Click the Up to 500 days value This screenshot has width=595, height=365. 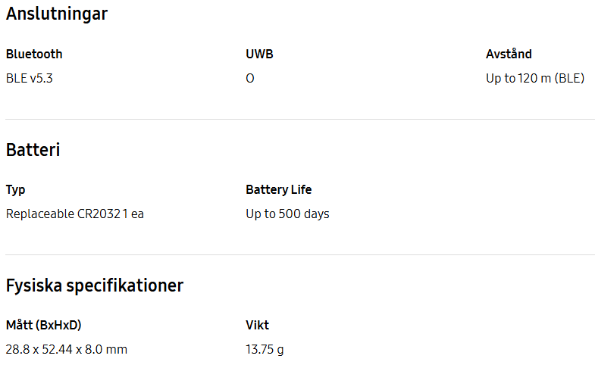point(287,214)
